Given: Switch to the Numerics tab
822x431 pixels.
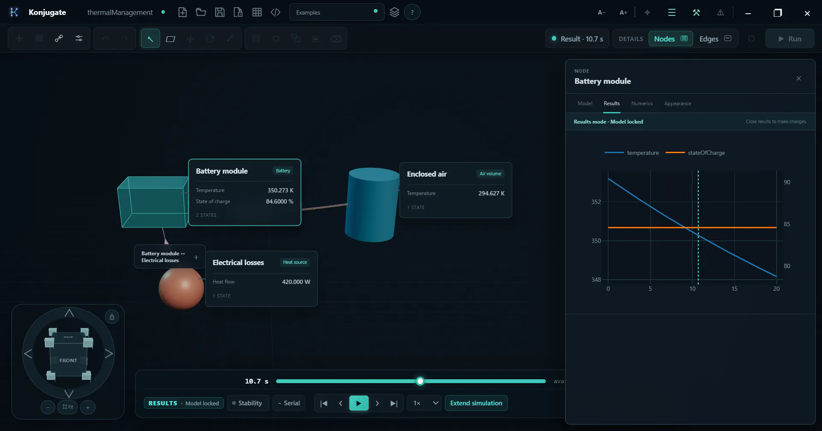Looking at the screenshot, I should pyautogui.click(x=642, y=103).
